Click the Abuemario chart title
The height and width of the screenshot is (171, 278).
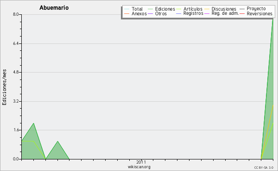click(x=54, y=8)
